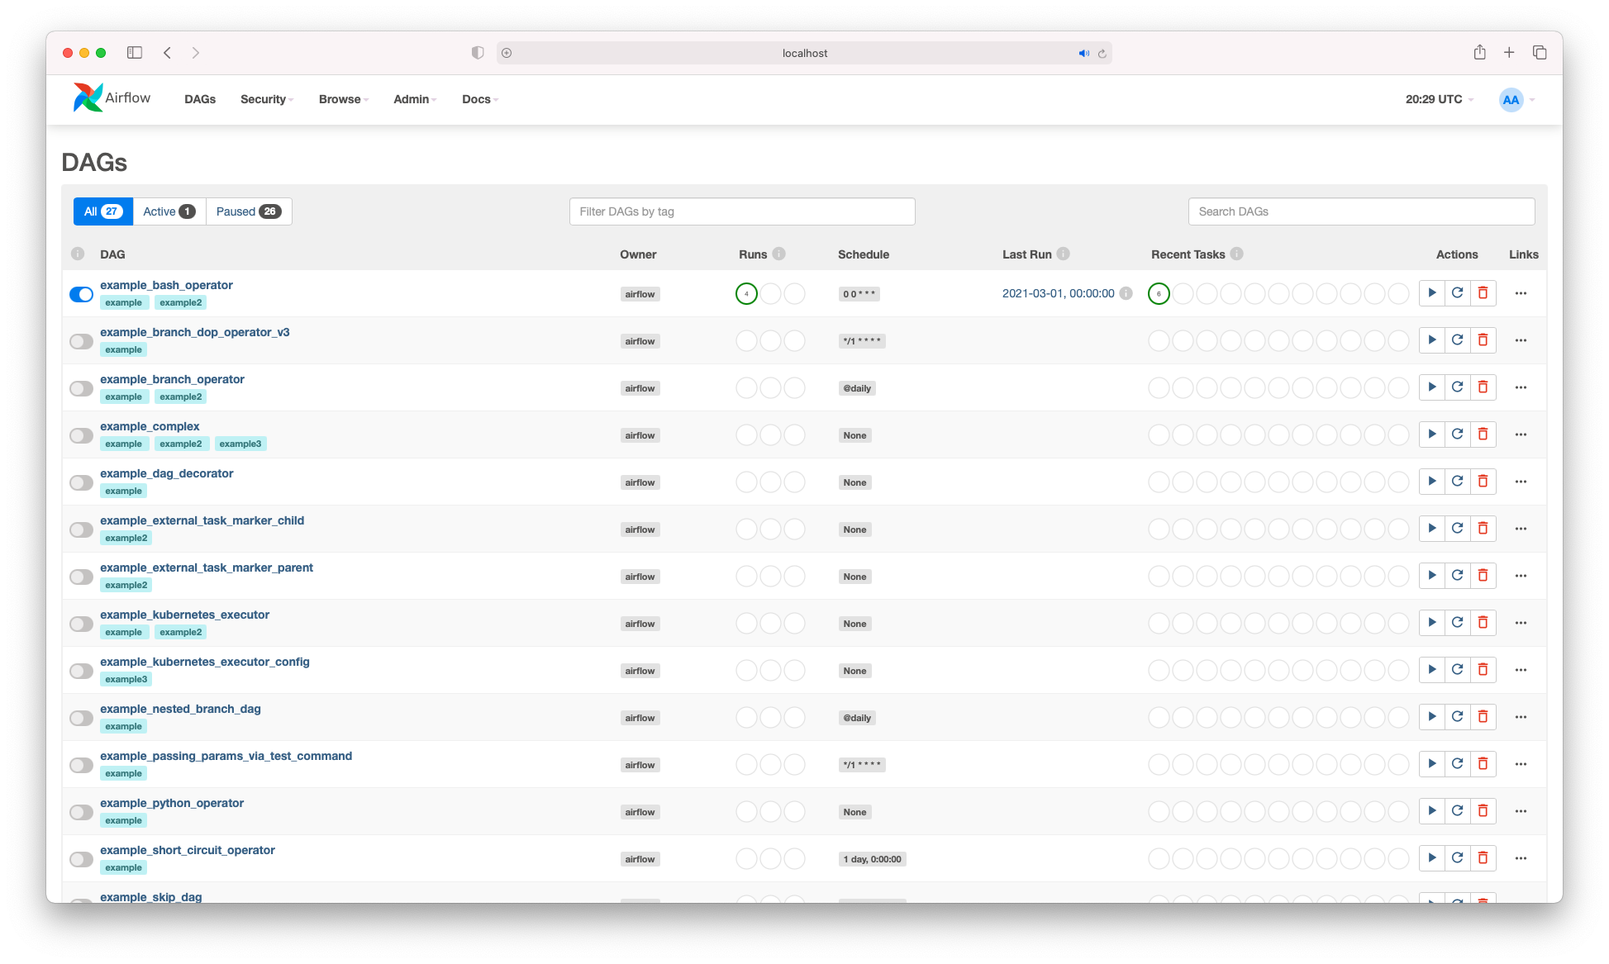Image resolution: width=1609 pixels, height=964 pixels.
Task: Click the Safari share icon
Action: tap(1479, 53)
